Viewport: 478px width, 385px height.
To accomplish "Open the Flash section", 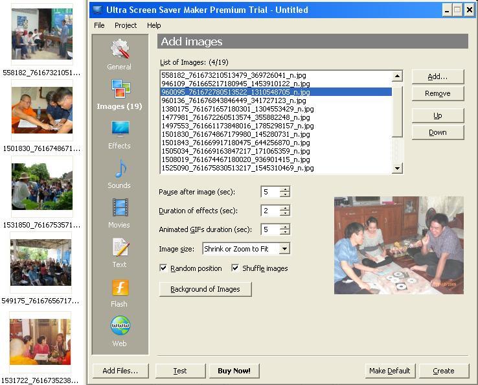I will [119, 292].
